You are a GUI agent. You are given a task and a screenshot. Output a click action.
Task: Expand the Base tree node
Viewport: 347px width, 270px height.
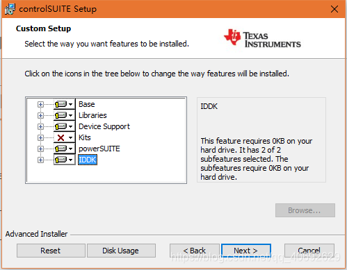40,105
